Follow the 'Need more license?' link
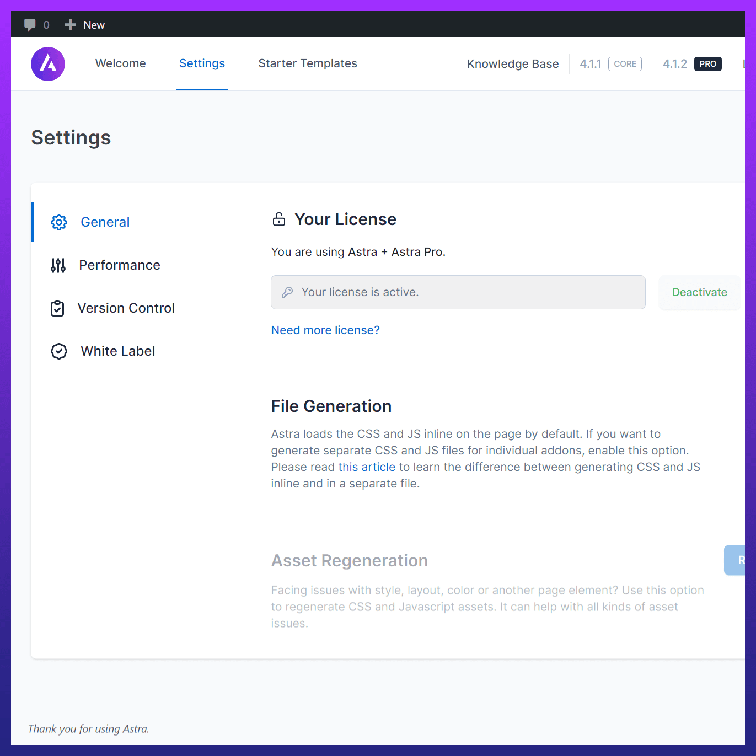Image resolution: width=756 pixels, height=756 pixels. [x=325, y=330]
